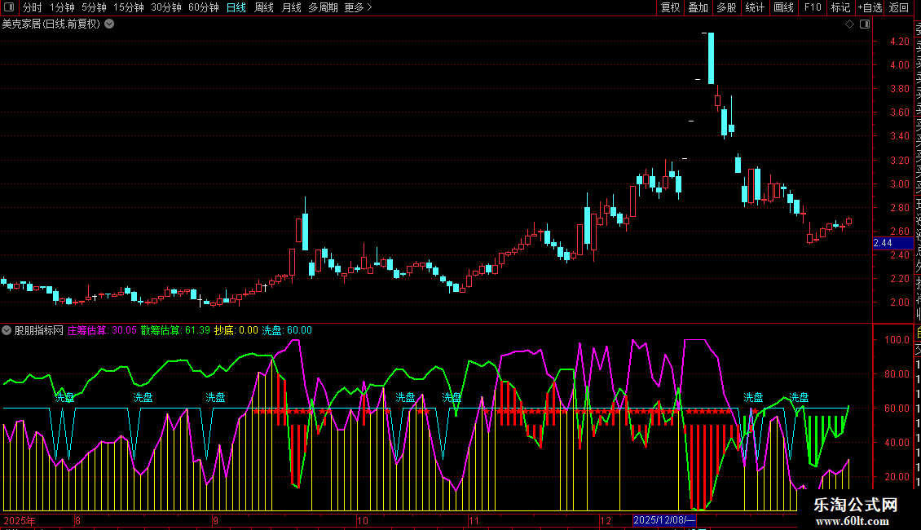Image resolution: width=921 pixels, height=530 pixels.
Task: Open the 多周期 multi-period view
Action: [x=323, y=7]
